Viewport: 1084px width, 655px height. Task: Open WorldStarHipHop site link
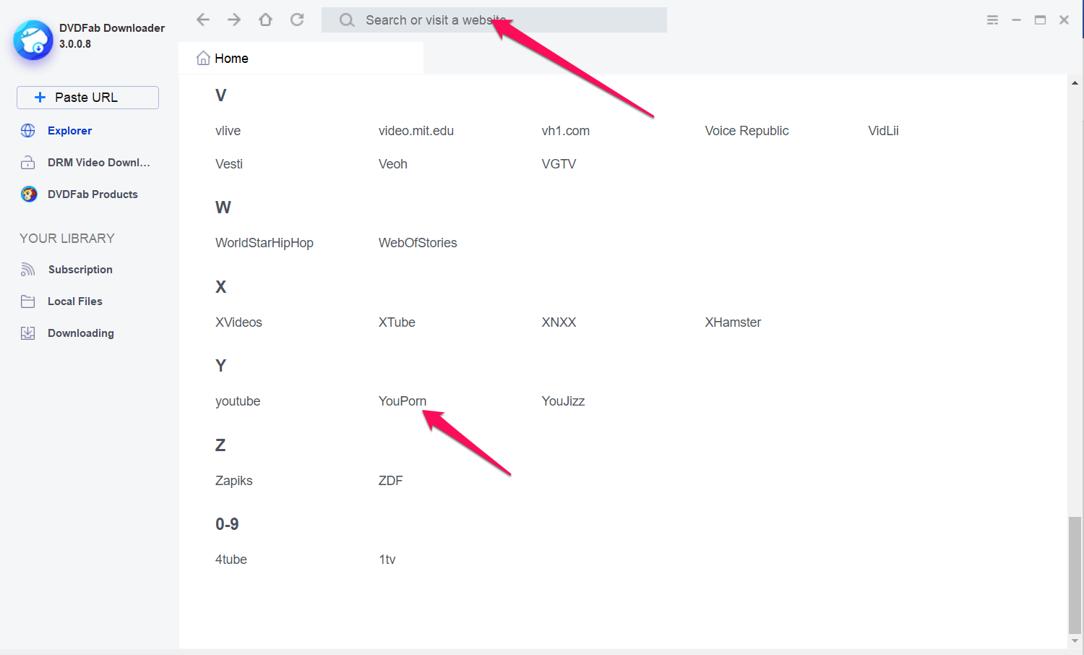click(264, 243)
